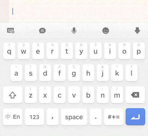Image resolution: width=148 pixels, height=136 pixels.
Task: Open the emoji smiley face panel
Action: pos(106,30)
